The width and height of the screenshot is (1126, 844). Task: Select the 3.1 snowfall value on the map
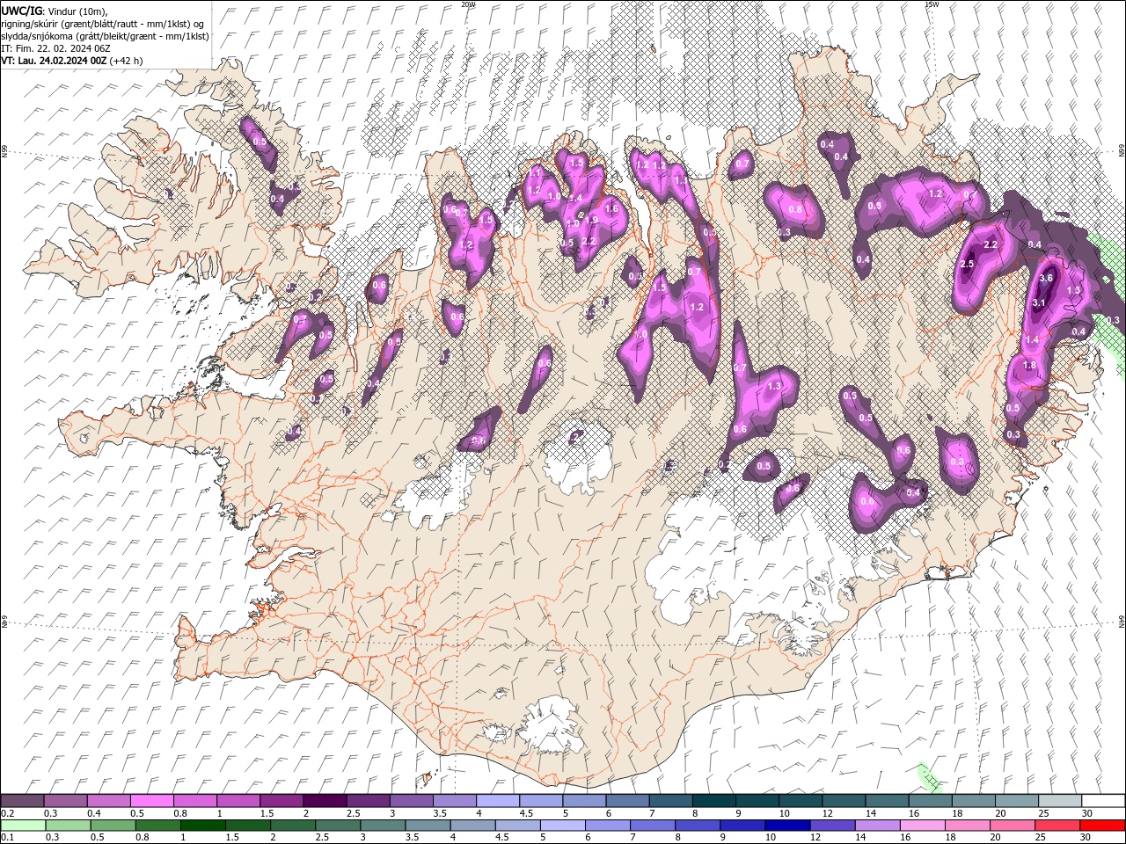[1038, 303]
